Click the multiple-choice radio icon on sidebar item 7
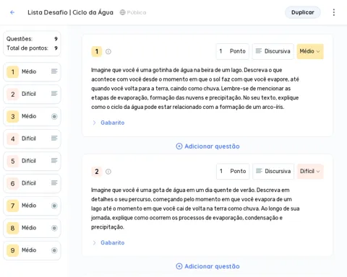 point(54,206)
